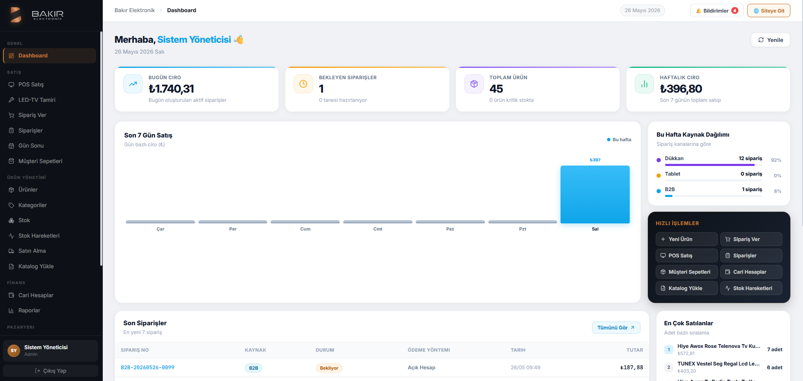Click the sidebar scrollbar

(101, 149)
